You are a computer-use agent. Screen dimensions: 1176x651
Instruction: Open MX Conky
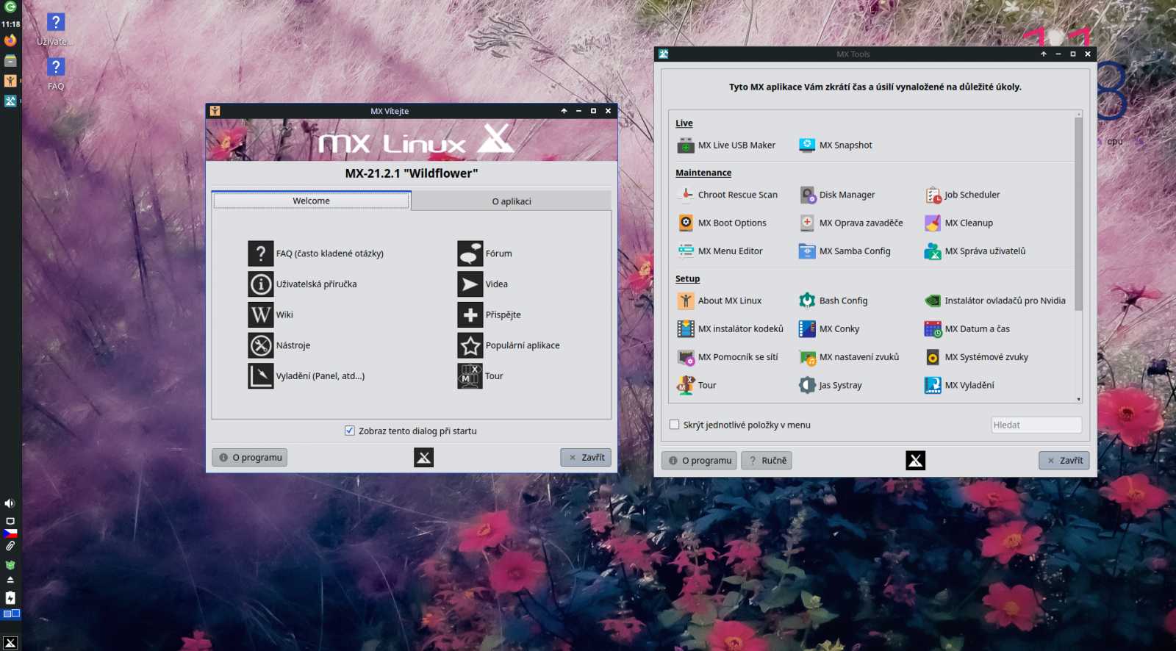point(829,329)
